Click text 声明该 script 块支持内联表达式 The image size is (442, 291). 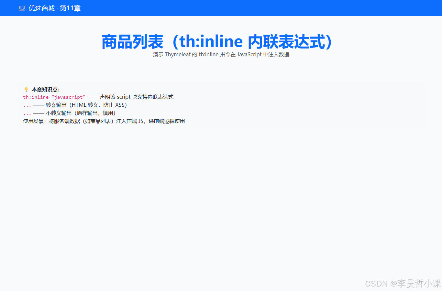137,97
